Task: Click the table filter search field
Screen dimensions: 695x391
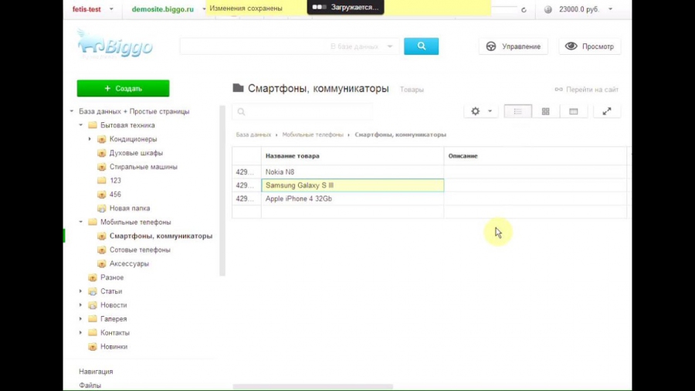Action: [x=303, y=112]
